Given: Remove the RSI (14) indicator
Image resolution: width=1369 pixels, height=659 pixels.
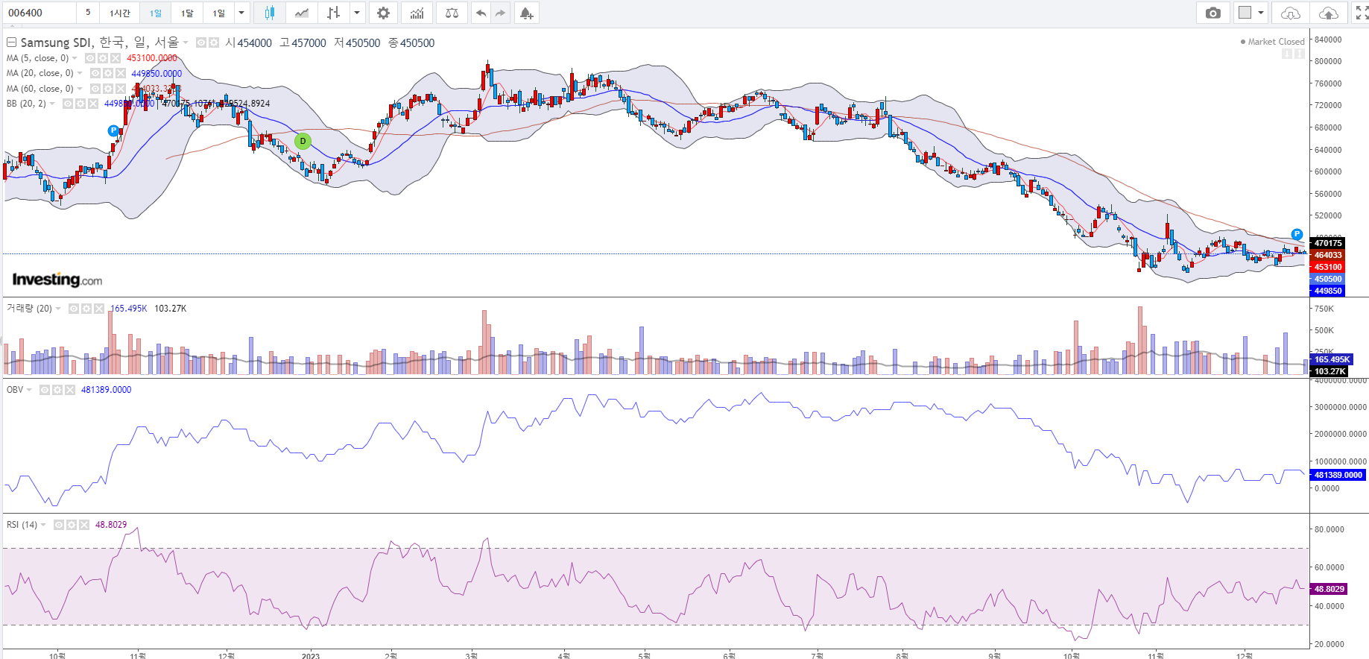Looking at the screenshot, I should point(84,525).
